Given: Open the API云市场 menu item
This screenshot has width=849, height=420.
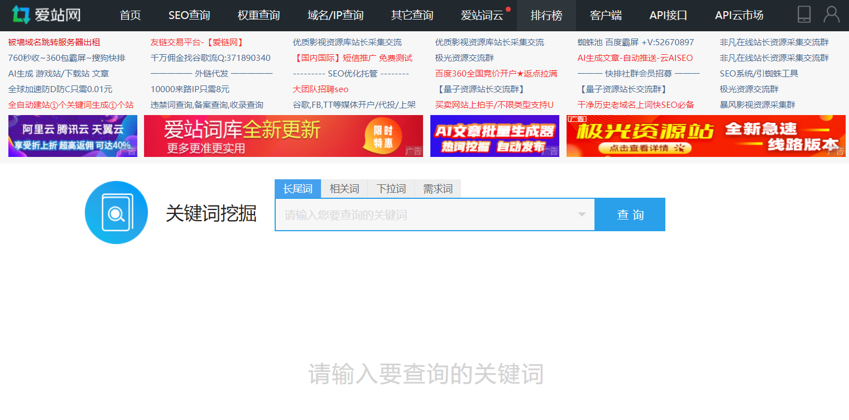Looking at the screenshot, I should pos(739,16).
